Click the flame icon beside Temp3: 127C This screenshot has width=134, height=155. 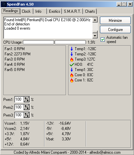tap(72, 59)
